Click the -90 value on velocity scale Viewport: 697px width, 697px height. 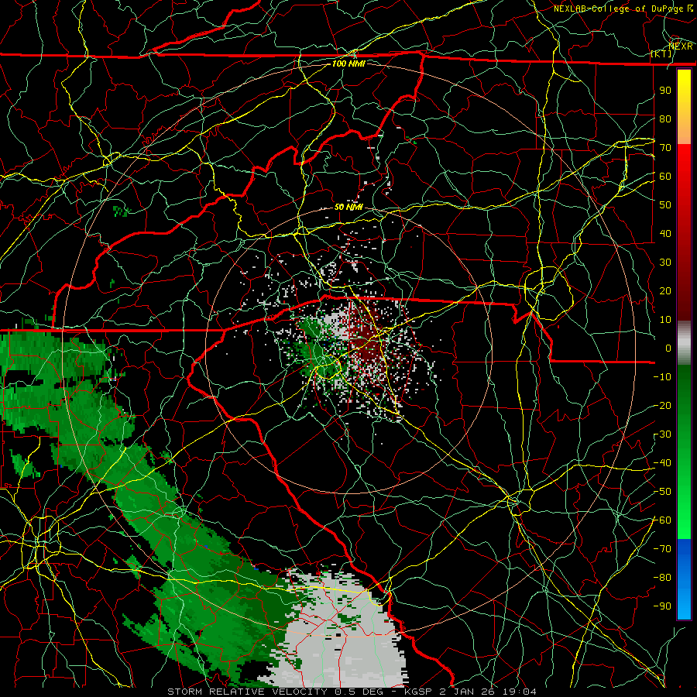coord(662,606)
